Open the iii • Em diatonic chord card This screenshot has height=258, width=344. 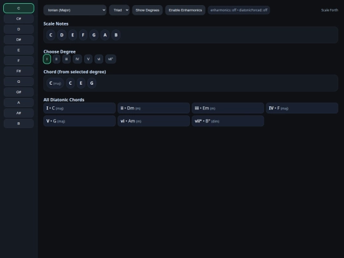point(227,108)
